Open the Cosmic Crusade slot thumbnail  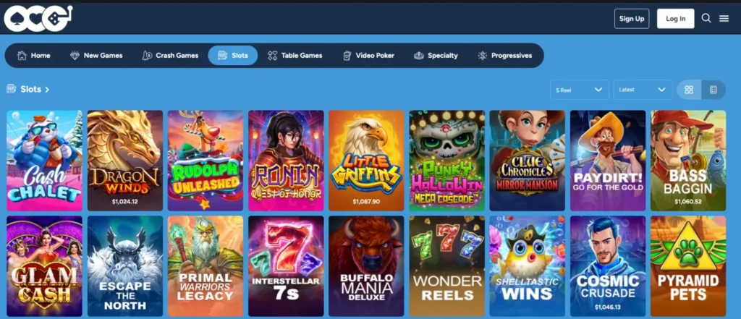pos(608,266)
